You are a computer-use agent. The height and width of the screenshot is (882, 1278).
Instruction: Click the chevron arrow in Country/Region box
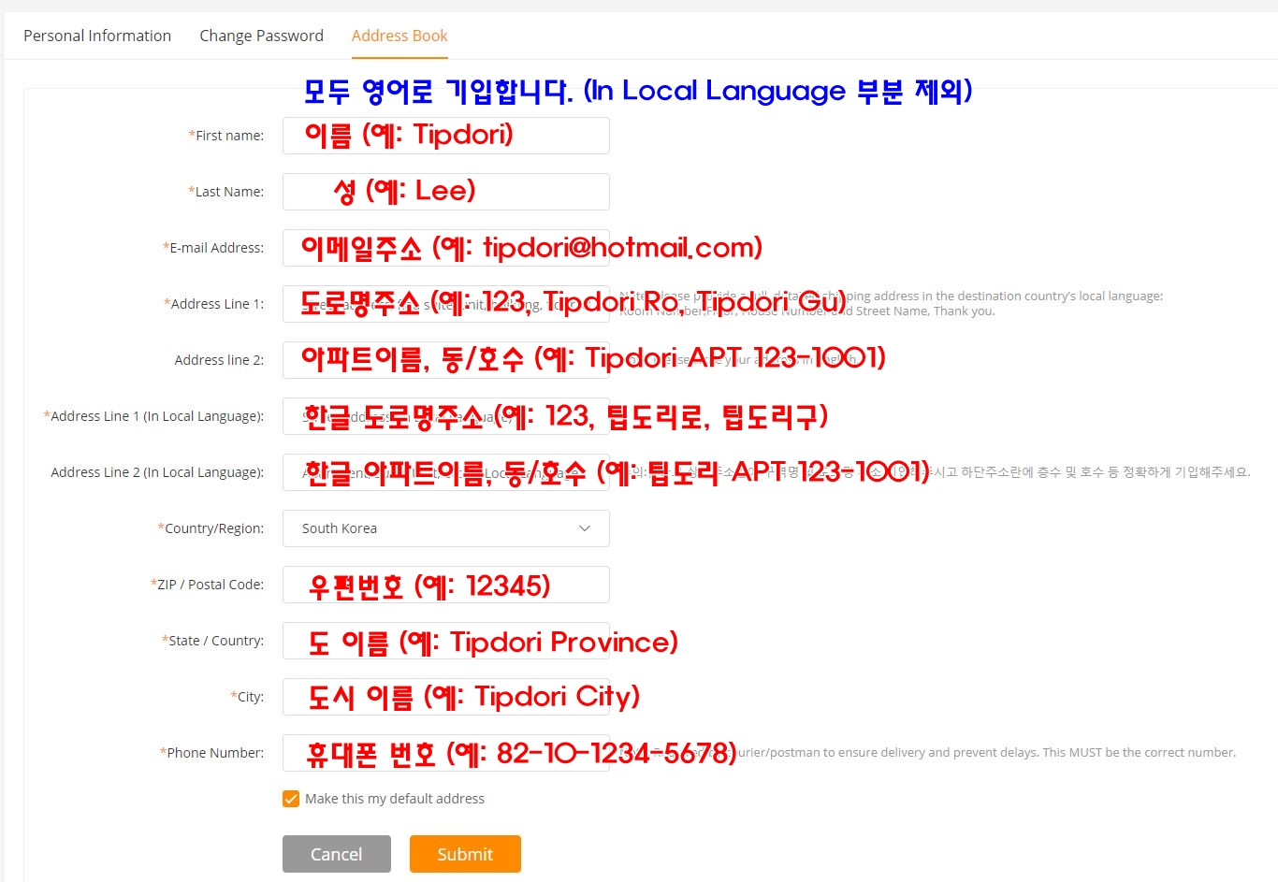[585, 528]
